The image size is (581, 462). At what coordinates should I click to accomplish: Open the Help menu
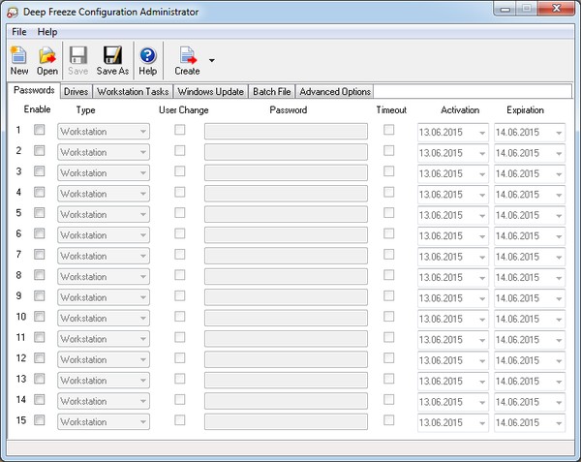47,32
